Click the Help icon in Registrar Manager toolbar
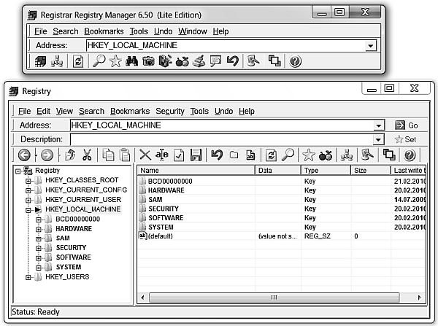This screenshot has width=438, height=326. [x=295, y=61]
